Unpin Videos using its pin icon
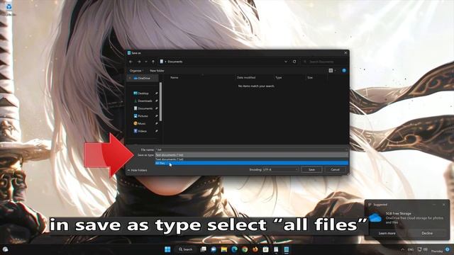This screenshot has height=255, width=454. [156, 131]
